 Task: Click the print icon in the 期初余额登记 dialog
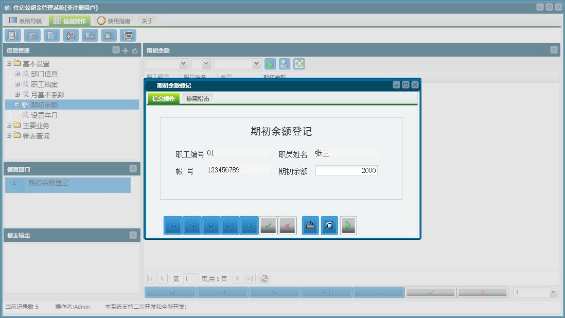tap(310, 225)
